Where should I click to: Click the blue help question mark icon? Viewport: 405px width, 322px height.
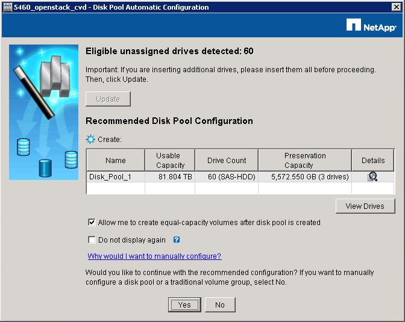pos(177,240)
